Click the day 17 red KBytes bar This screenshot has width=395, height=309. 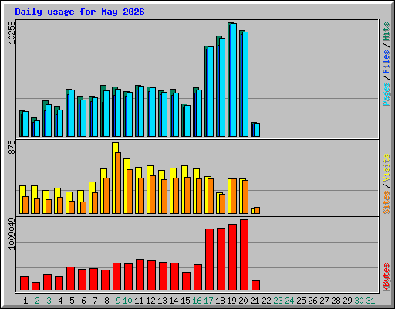[209, 260]
